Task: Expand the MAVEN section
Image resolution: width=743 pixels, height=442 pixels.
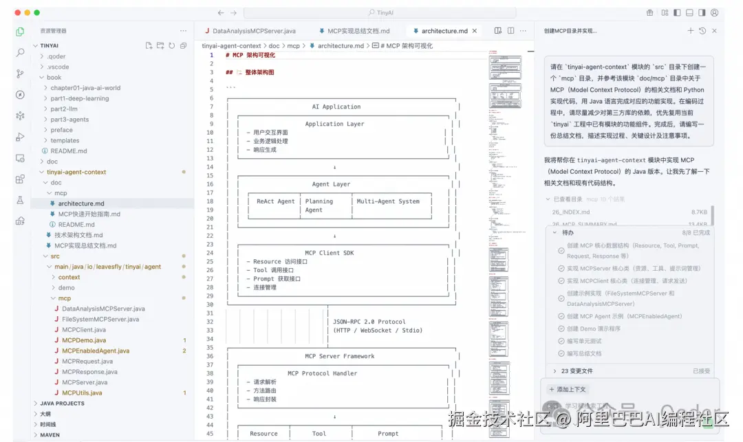Action: [x=36, y=435]
